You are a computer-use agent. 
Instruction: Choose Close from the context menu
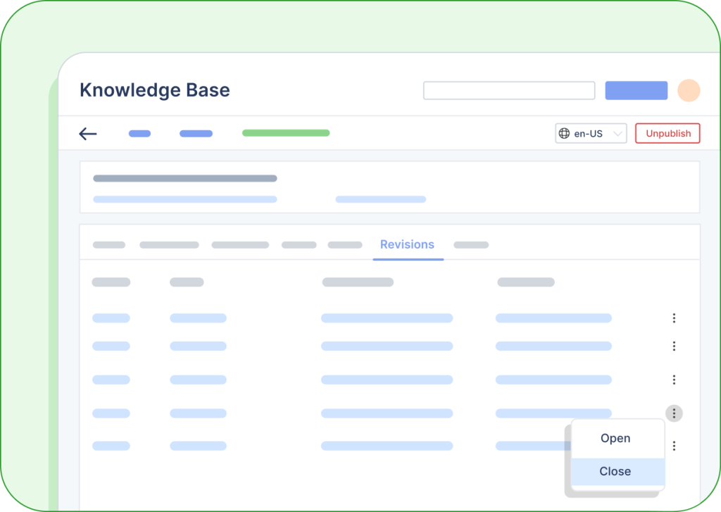point(615,471)
